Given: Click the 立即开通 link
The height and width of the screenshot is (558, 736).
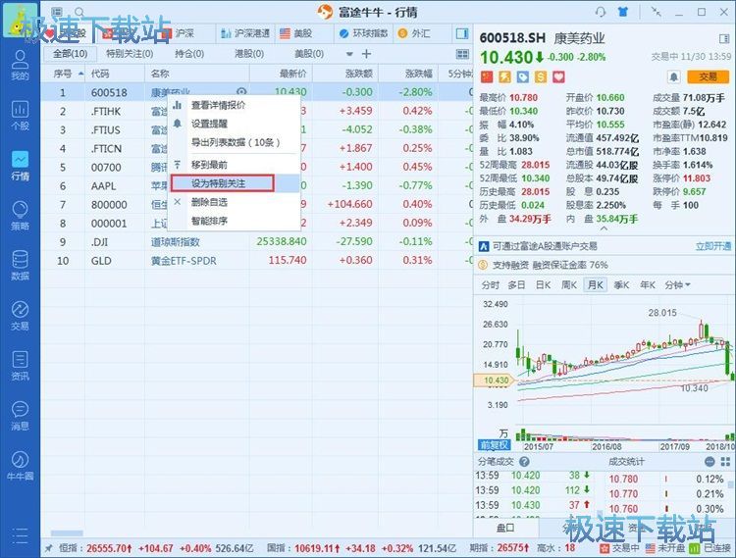Looking at the screenshot, I should pyautogui.click(x=713, y=246).
